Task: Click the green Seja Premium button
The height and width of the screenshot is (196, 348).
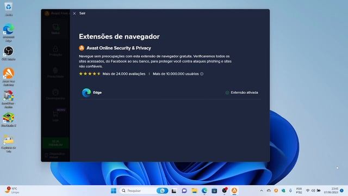Action: [x=55, y=143]
